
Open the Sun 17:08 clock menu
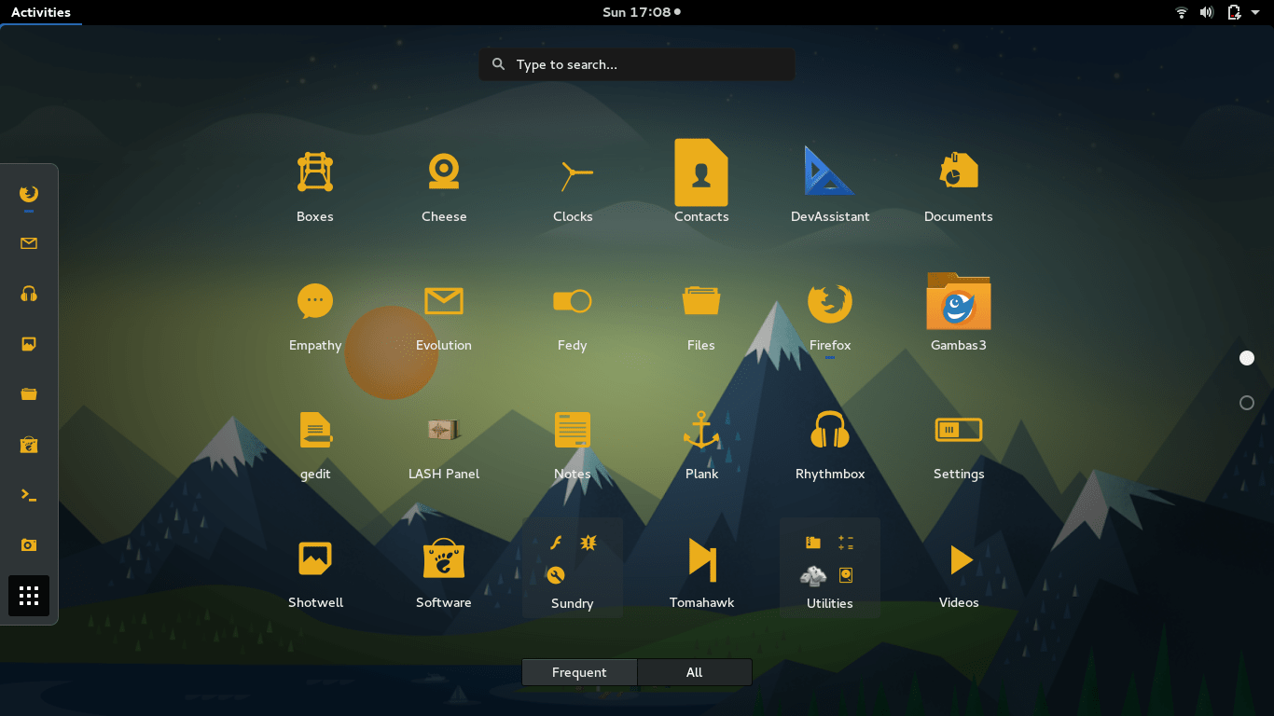point(642,12)
